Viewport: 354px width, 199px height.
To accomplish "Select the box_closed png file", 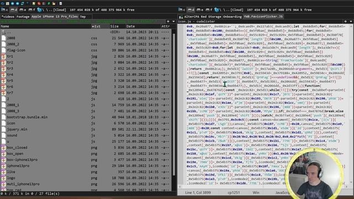I will tap(86, 148).
